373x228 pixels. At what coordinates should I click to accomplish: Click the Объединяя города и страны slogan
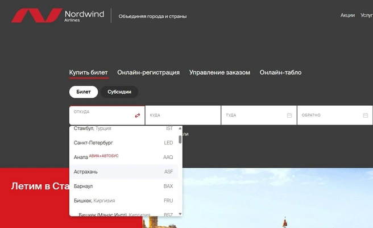coord(152,16)
